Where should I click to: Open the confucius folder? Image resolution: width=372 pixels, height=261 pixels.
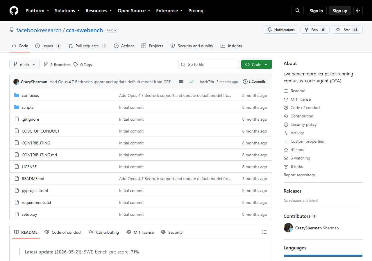coord(30,95)
